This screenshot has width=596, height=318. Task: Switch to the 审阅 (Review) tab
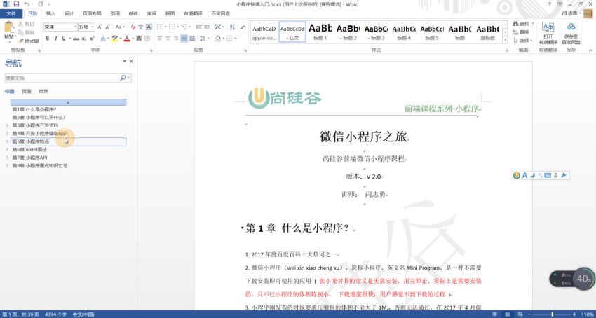(151, 13)
